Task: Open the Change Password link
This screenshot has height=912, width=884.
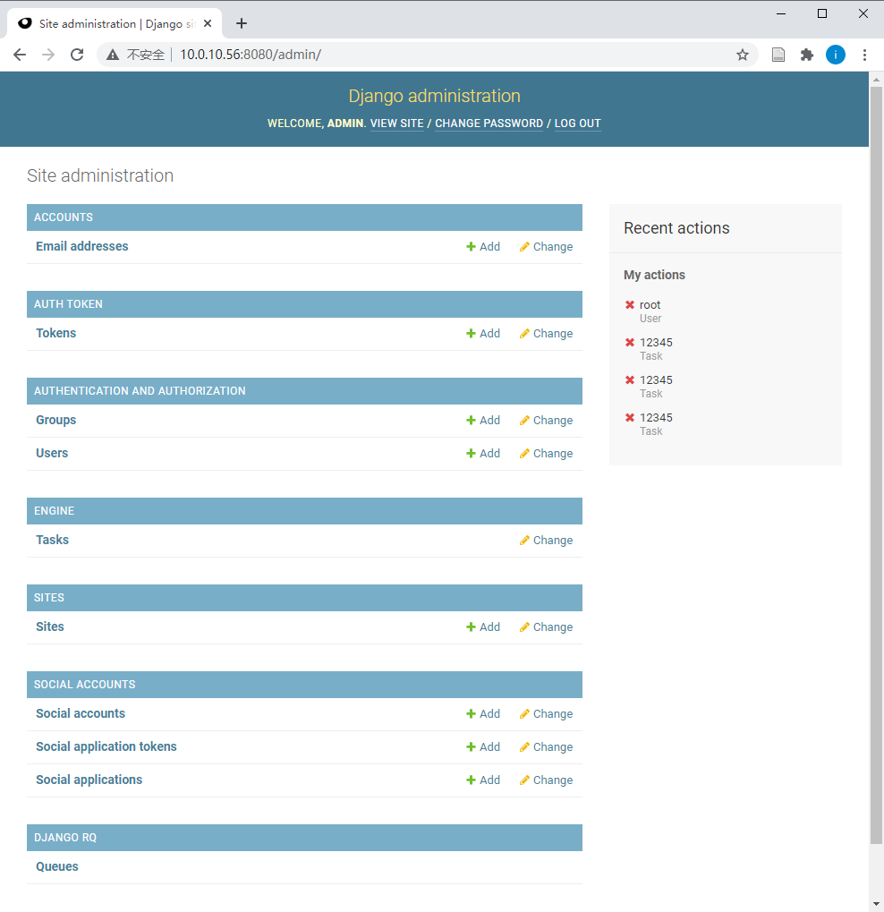Action: 489,124
